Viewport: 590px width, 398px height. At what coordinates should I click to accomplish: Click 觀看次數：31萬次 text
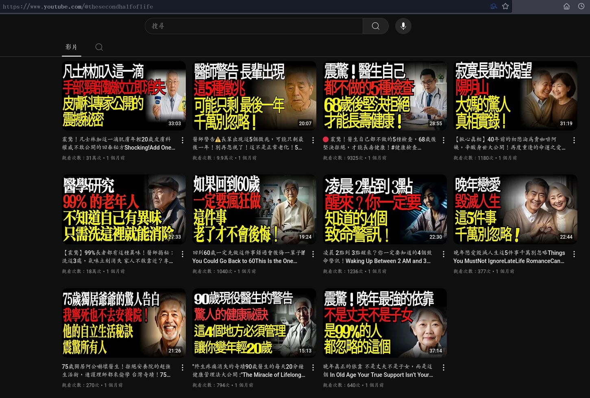click(81, 158)
